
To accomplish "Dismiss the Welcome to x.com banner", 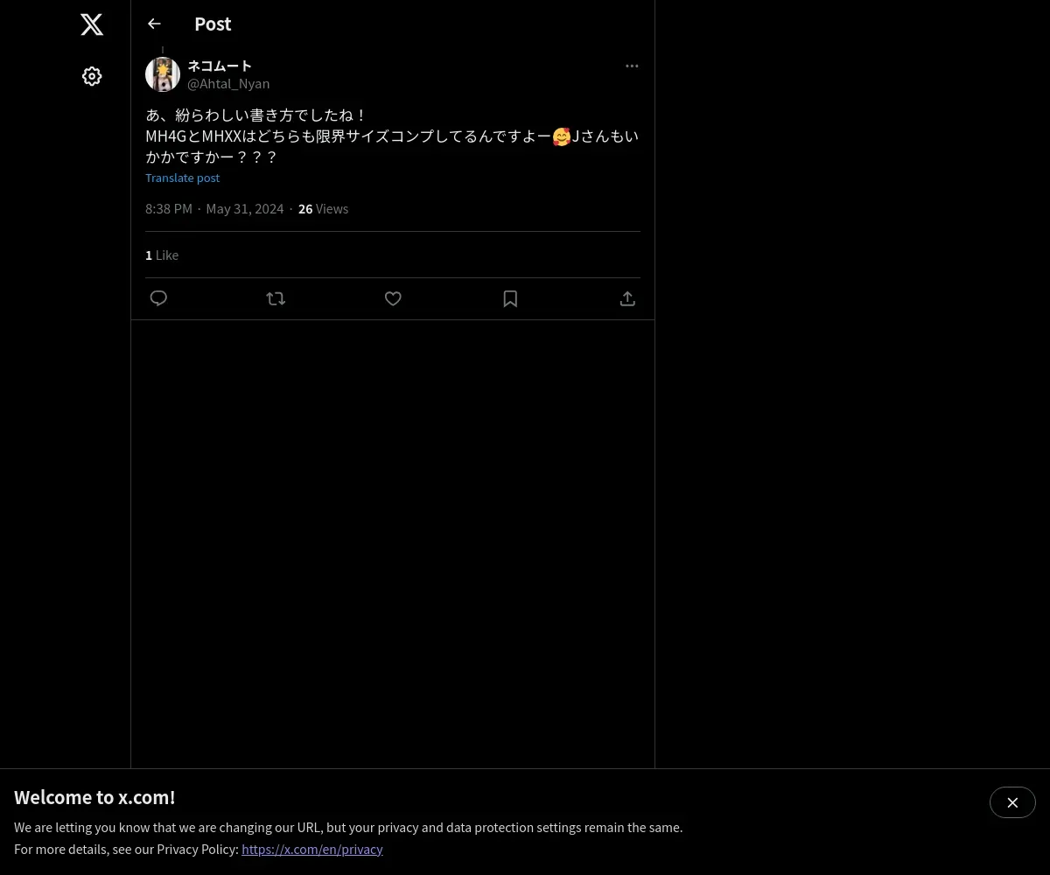I will pyautogui.click(x=1012, y=802).
